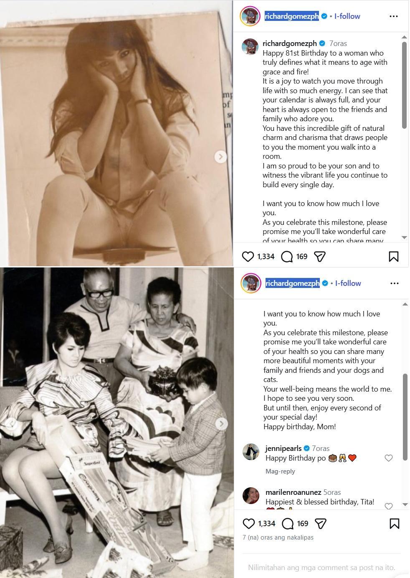Viewport: 410px width, 578px height.
Task: Click Mag-reply under jennipearls' comment
Action: click(x=280, y=471)
